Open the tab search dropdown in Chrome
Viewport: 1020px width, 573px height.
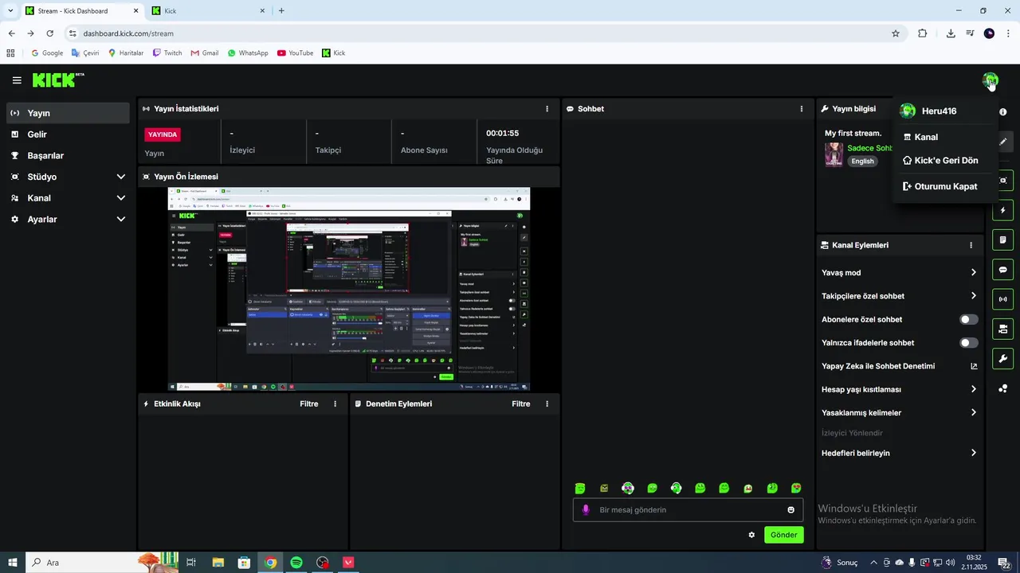(x=10, y=10)
